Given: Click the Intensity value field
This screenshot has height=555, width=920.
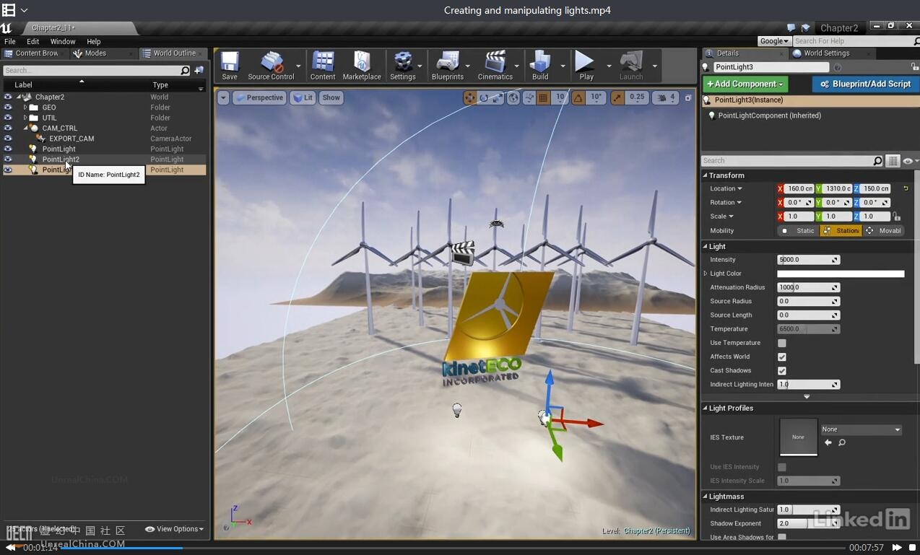Looking at the screenshot, I should [808, 260].
